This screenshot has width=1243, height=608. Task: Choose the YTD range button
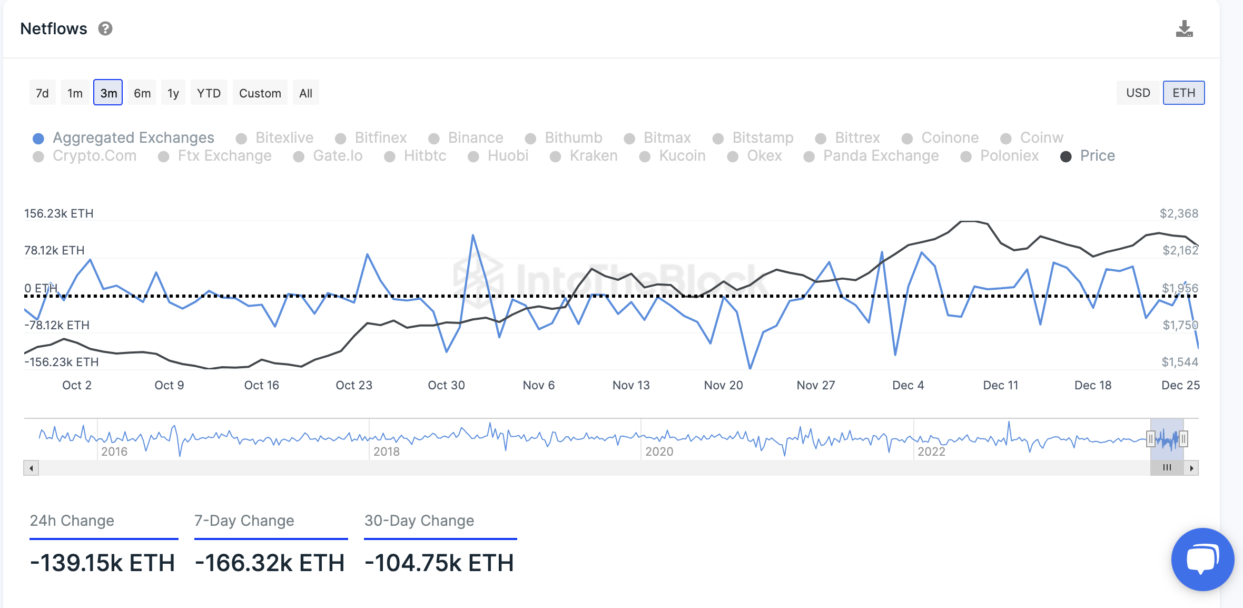(209, 93)
